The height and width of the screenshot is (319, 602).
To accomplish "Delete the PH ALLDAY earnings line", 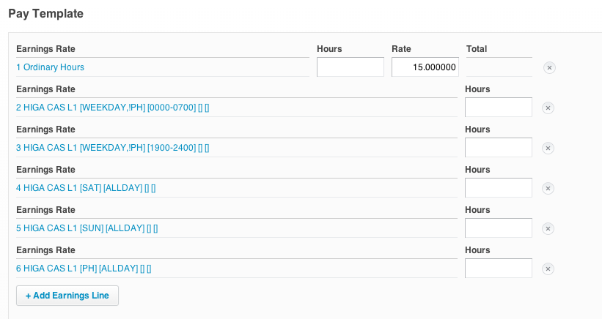I will [548, 269].
